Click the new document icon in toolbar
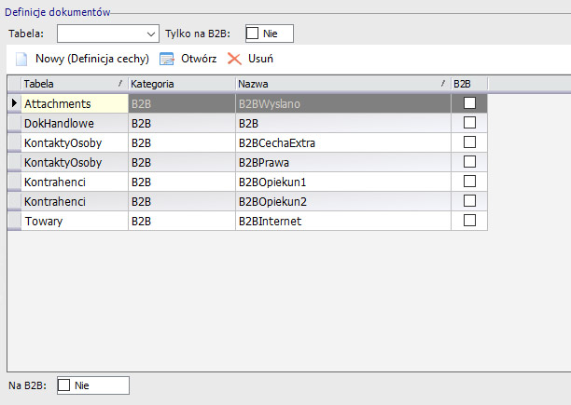This screenshot has width=571, height=405. coord(21,59)
